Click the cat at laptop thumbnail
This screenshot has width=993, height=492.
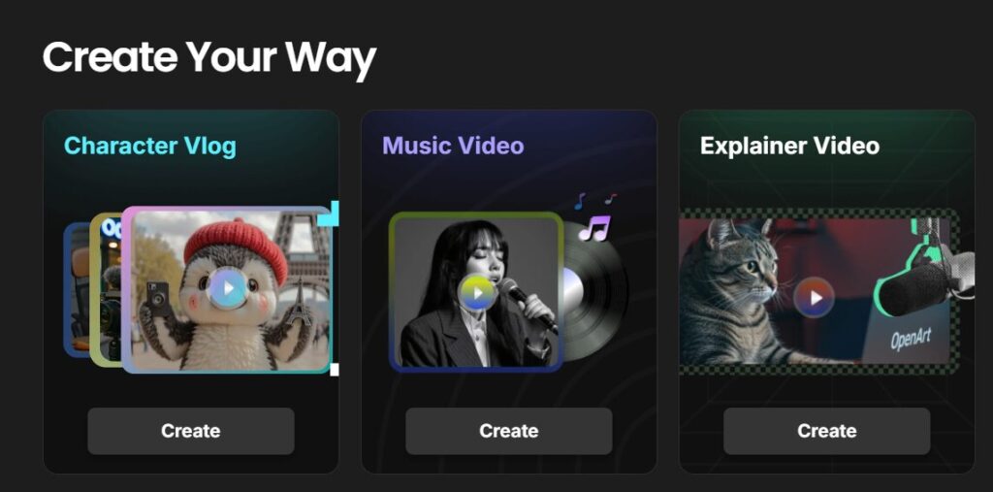coord(817,292)
